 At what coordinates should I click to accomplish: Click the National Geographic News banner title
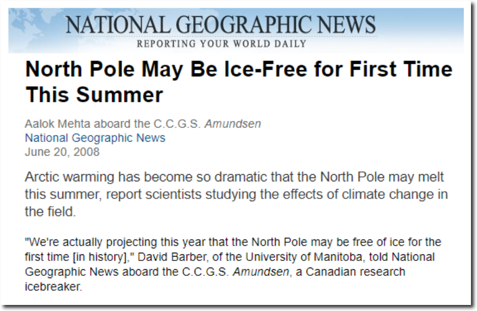pyautogui.click(x=221, y=25)
